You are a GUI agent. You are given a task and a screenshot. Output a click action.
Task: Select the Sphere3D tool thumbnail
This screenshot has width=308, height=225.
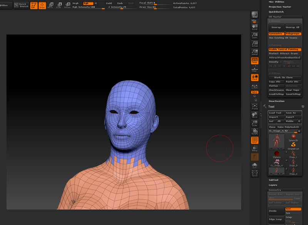point(293,137)
